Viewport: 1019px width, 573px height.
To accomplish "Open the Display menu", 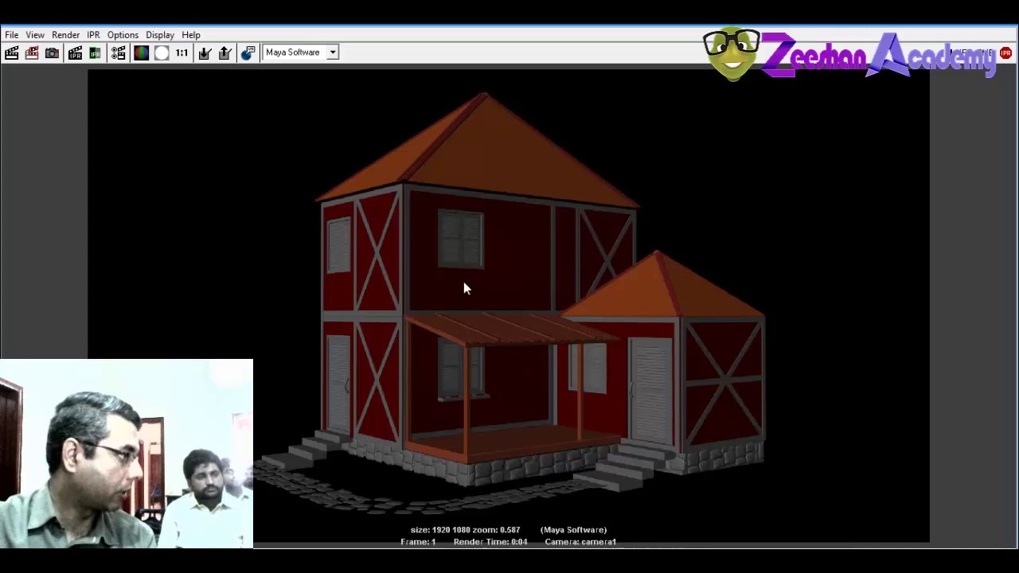I will (160, 35).
